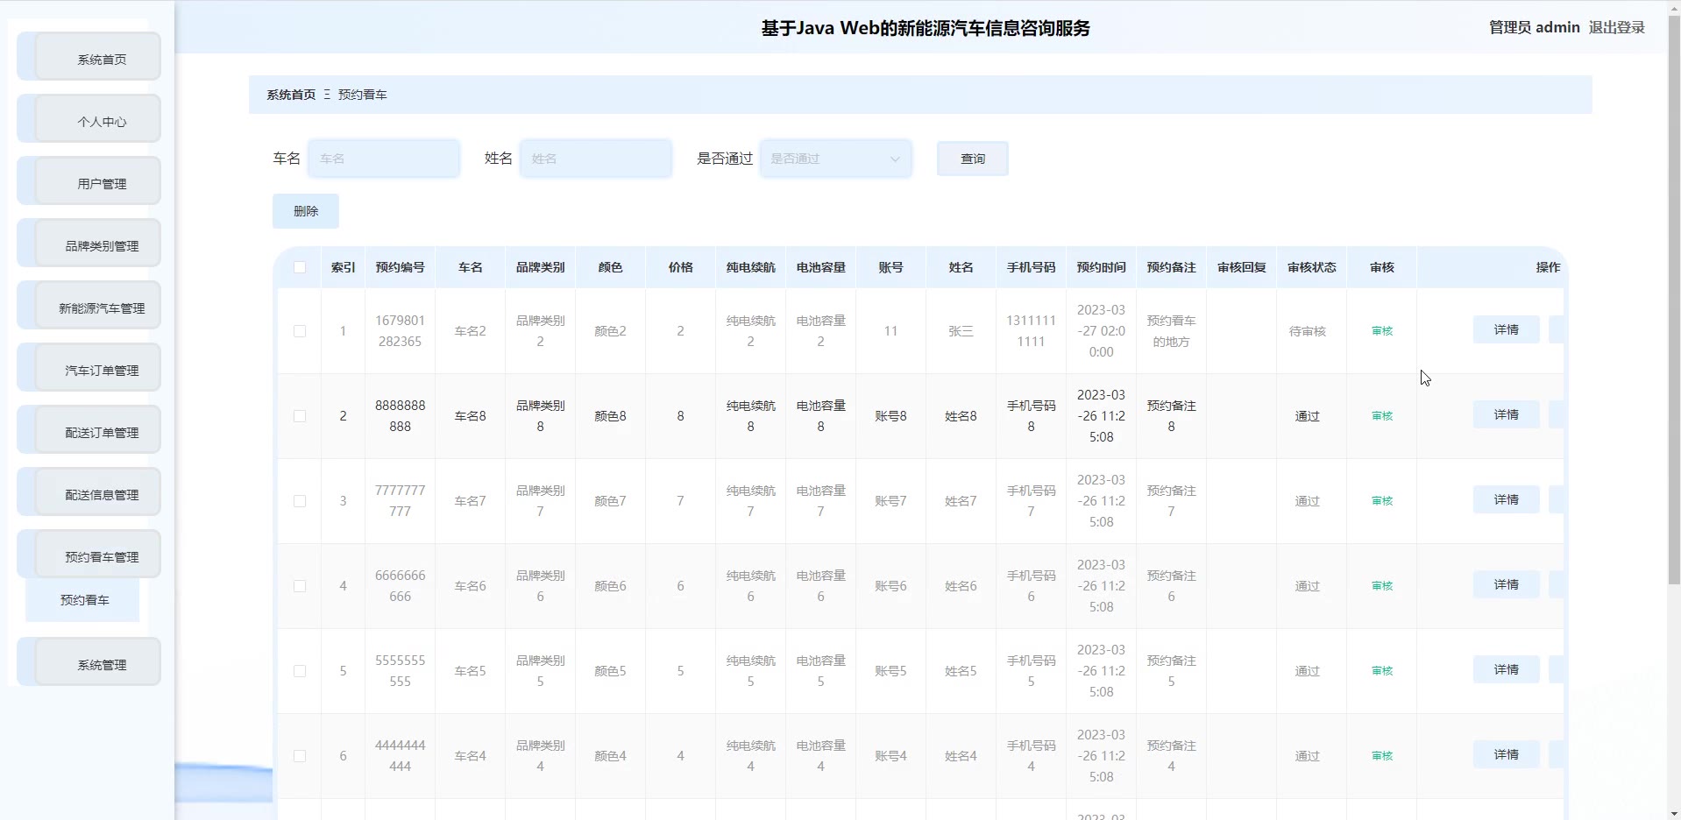Toggle the select-all checkbox in table header

(300, 267)
